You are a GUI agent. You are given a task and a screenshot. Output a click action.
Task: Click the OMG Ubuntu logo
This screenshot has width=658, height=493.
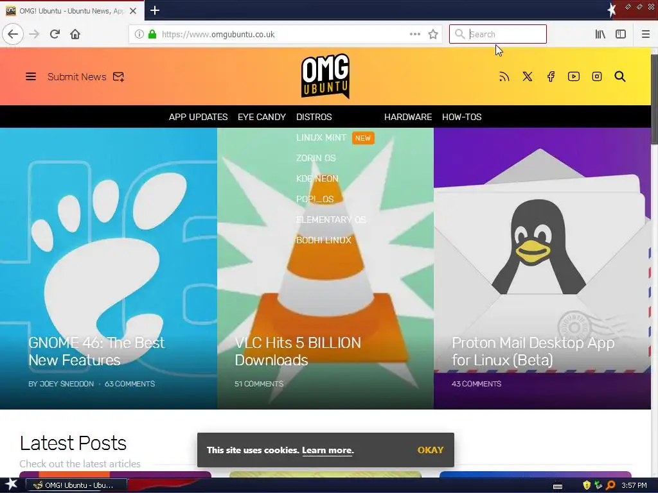pyautogui.click(x=325, y=76)
